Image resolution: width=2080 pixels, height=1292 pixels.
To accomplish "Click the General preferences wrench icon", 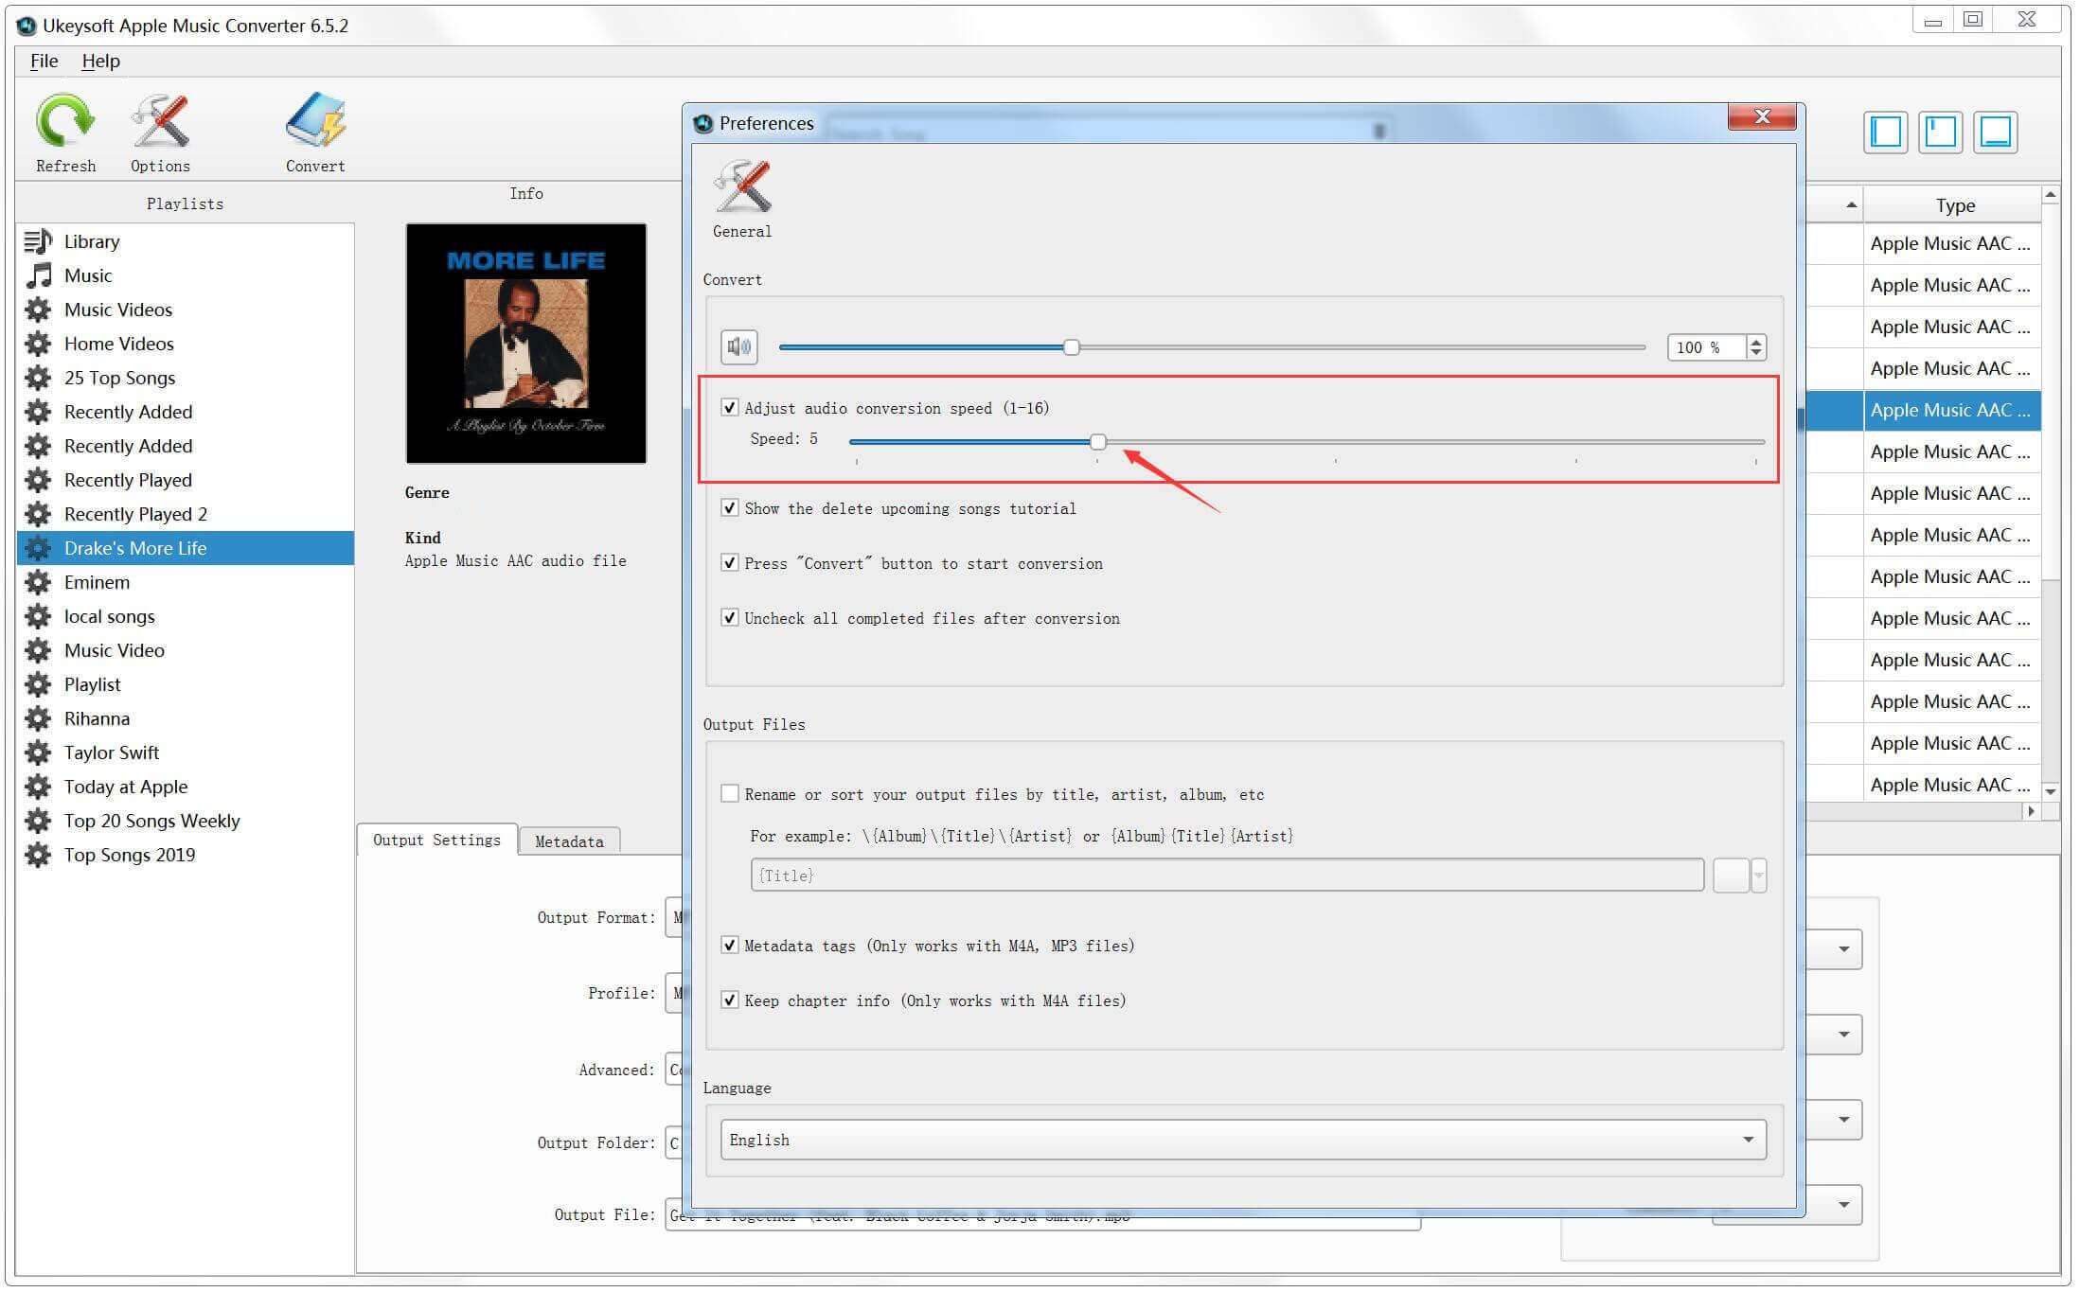I will point(746,186).
